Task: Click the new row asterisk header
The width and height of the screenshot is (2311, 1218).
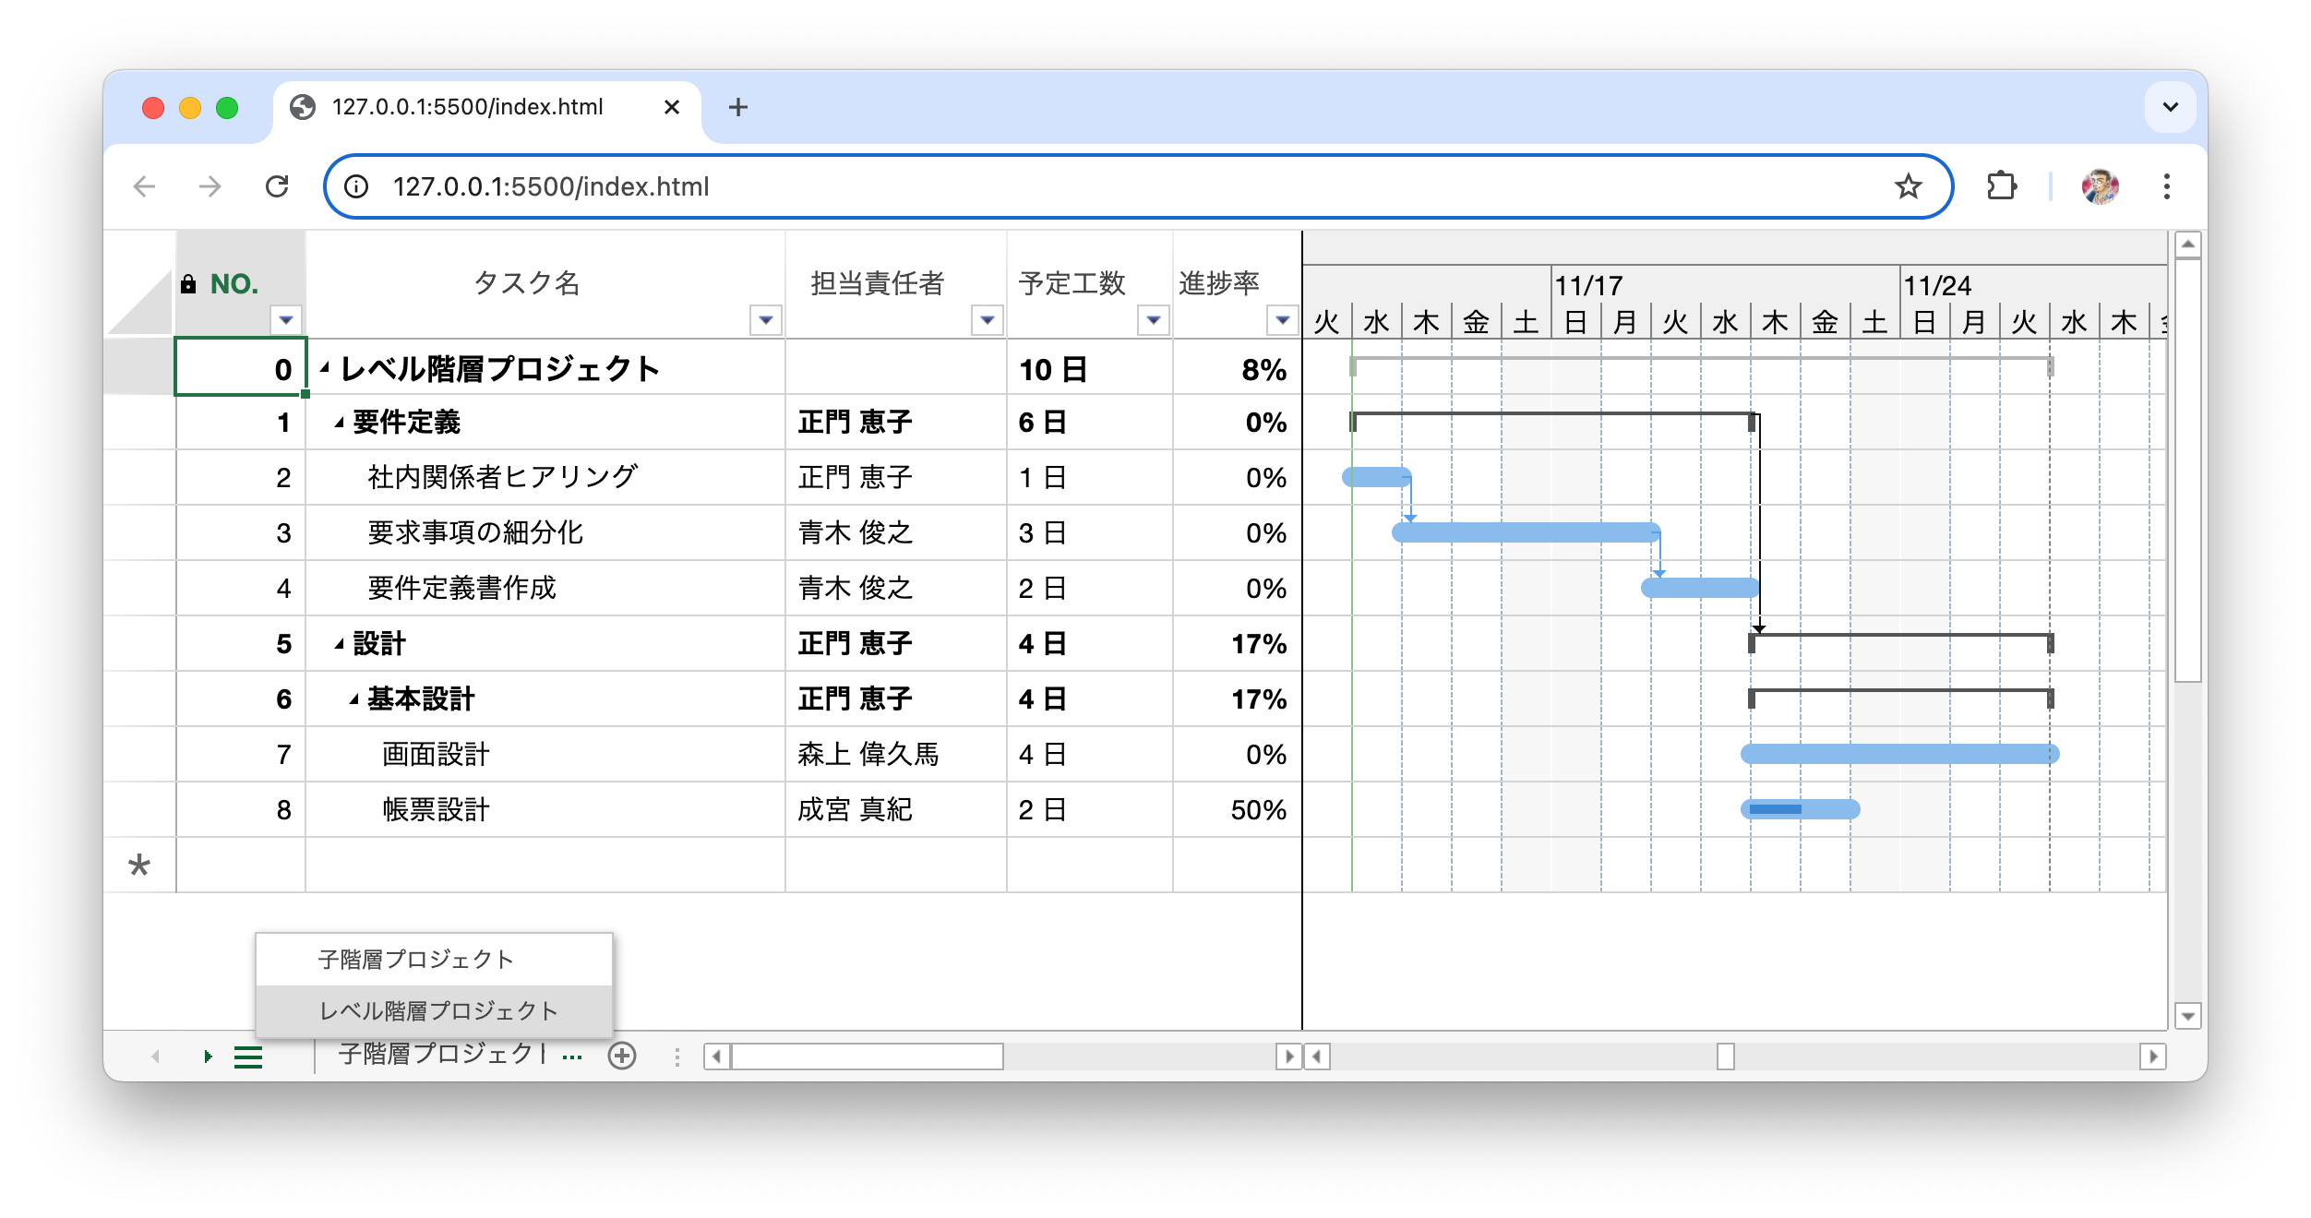Action: (139, 865)
